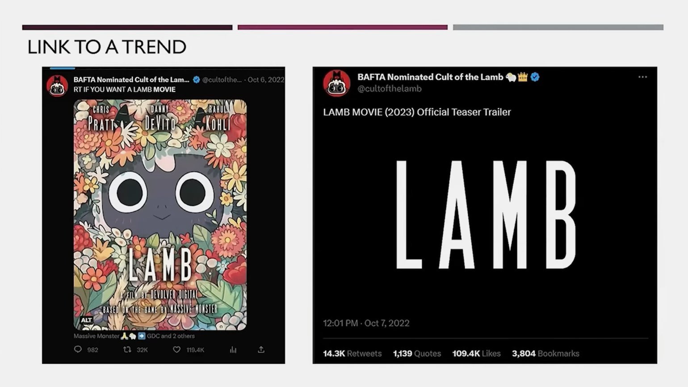View the 109.4K Likes list
This screenshot has width=688, height=387.
coord(476,353)
